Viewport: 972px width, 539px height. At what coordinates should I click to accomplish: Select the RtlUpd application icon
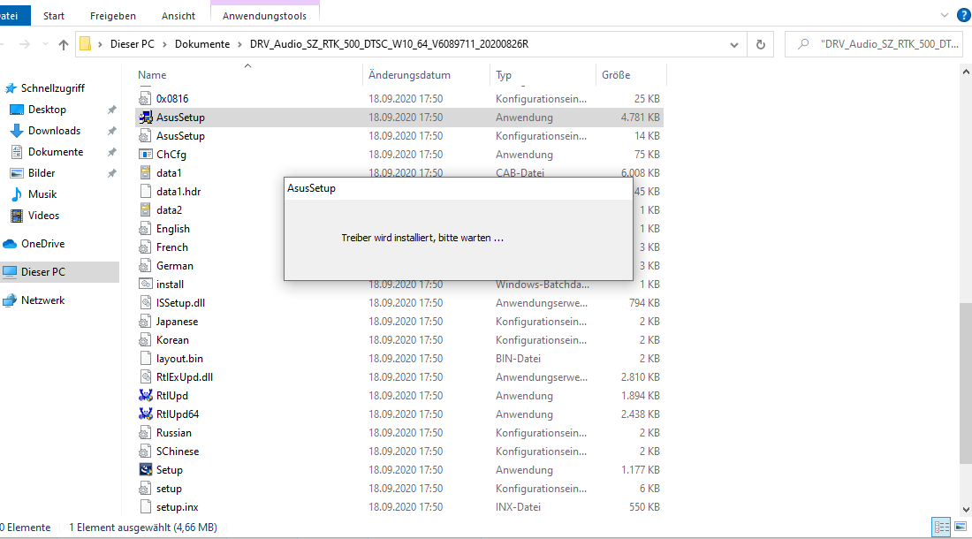pos(146,395)
